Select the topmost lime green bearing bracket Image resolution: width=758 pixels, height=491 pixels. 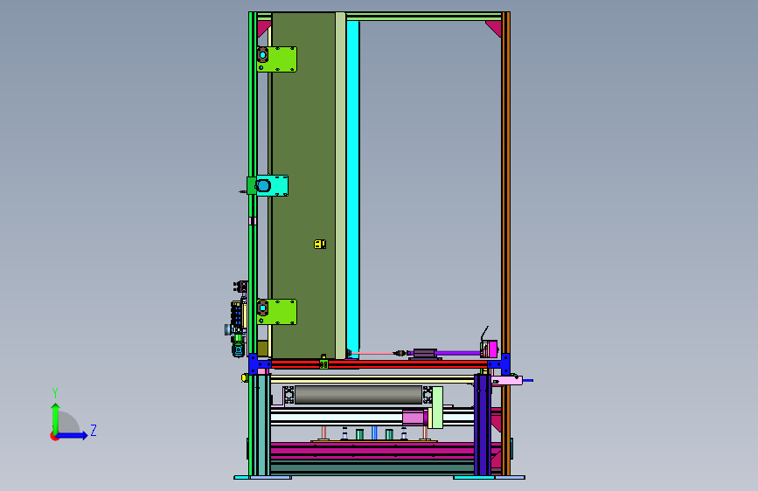point(277,59)
